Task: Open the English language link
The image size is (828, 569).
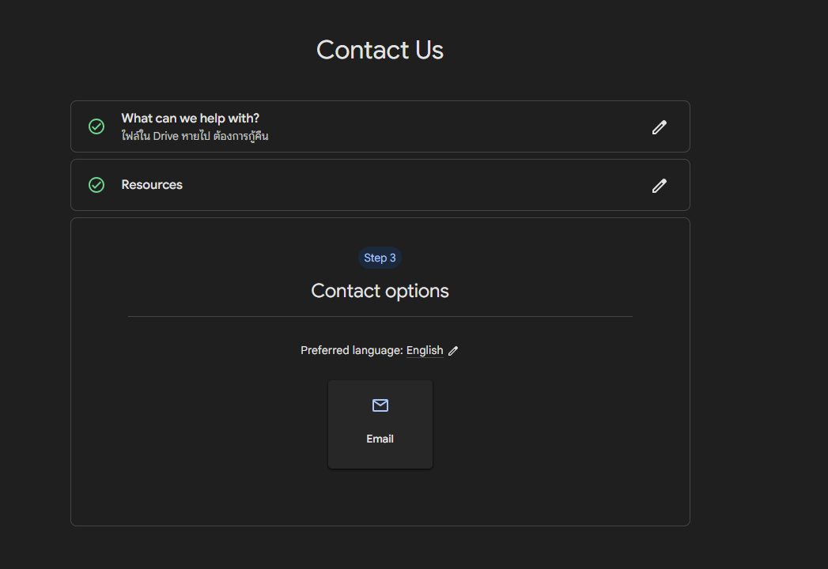Action: pyautogui.click(x=425, y=350)
